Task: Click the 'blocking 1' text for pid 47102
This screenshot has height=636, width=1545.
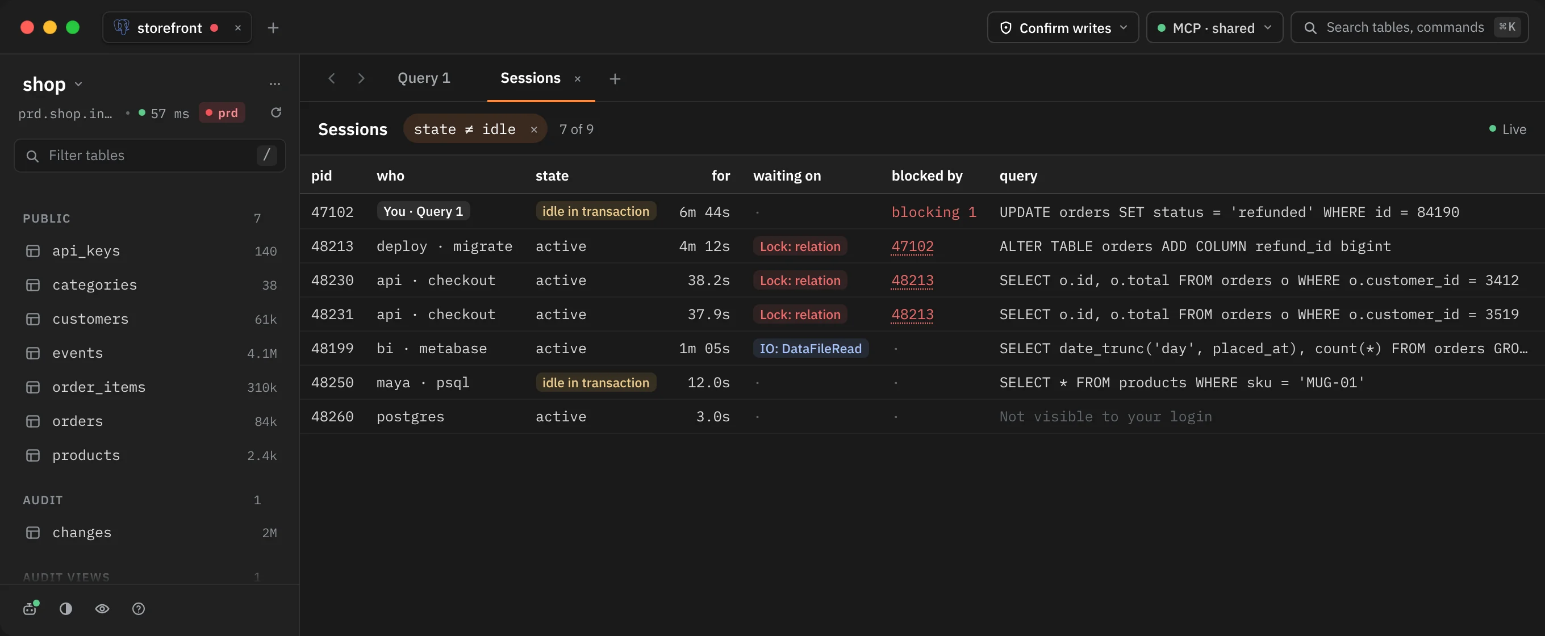Action: [x=934, y=212]
